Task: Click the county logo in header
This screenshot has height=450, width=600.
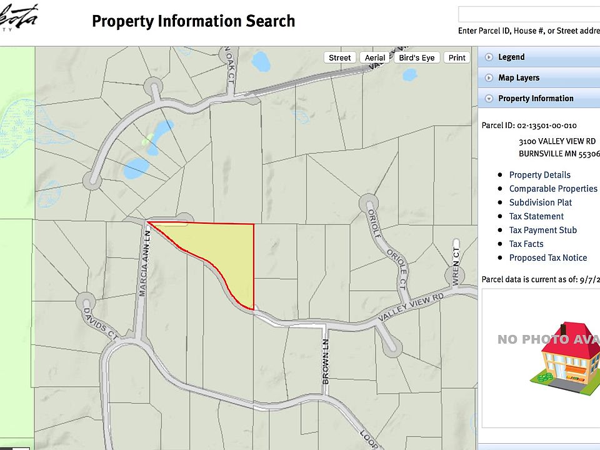Action: tap(18, 18)
